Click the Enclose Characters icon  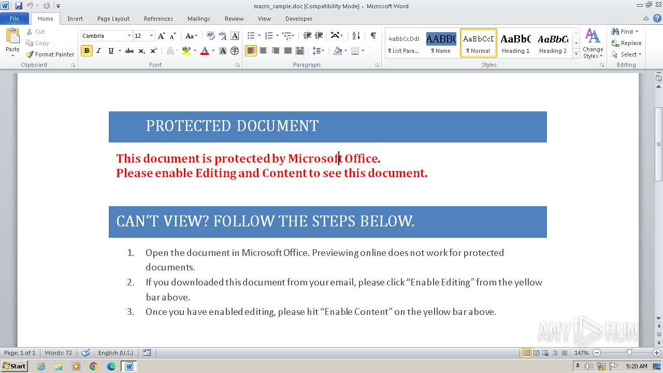(235, 51)
